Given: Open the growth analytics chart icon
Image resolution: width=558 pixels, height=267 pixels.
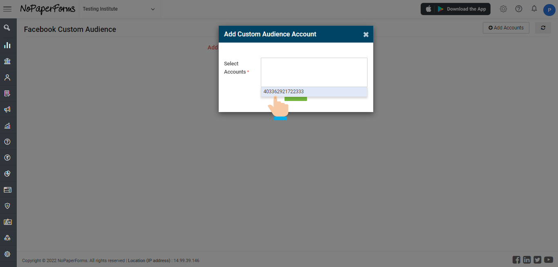Looking at the screenshot, I should (7, 126).
